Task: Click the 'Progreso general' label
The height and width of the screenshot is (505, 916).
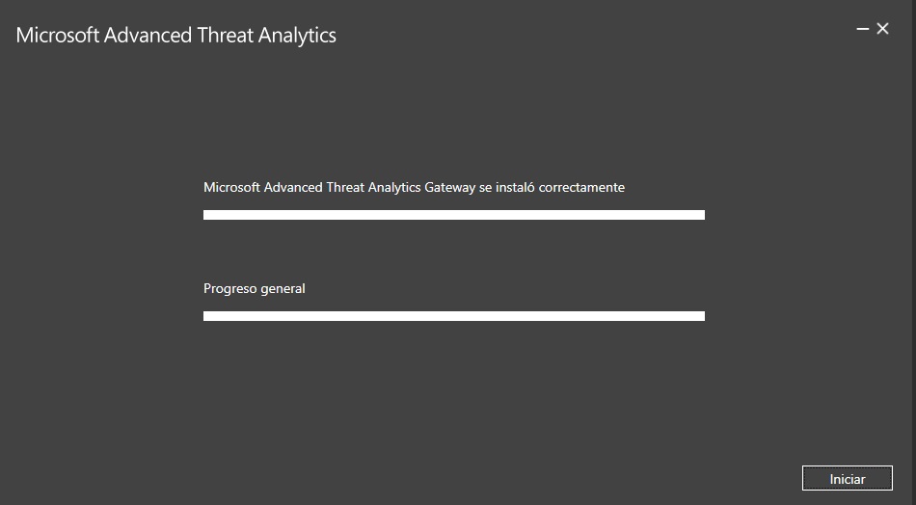Action: pos(254,288)
